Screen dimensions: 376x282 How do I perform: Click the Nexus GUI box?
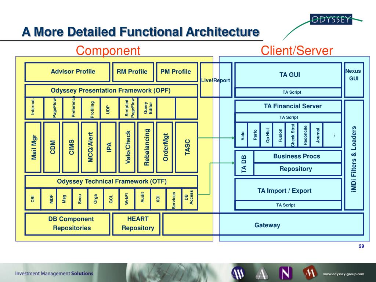point(354,80)
